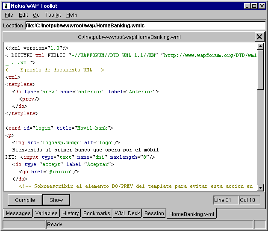Viewport: 268px width, 231px height.
Task: Minimize the Nokia WAP Toolkit window
Action: tap(247, 6)
